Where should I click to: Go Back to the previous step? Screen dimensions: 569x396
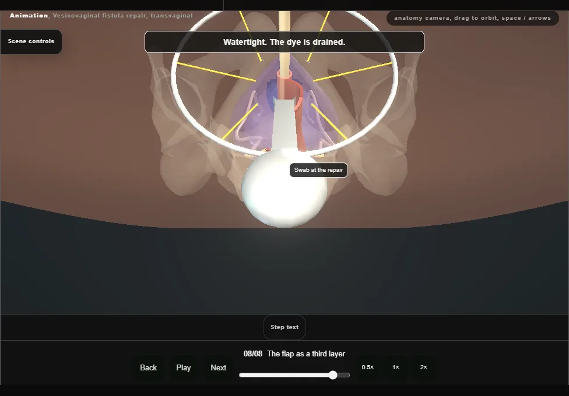pyautogui.click(x=149, y=367)
